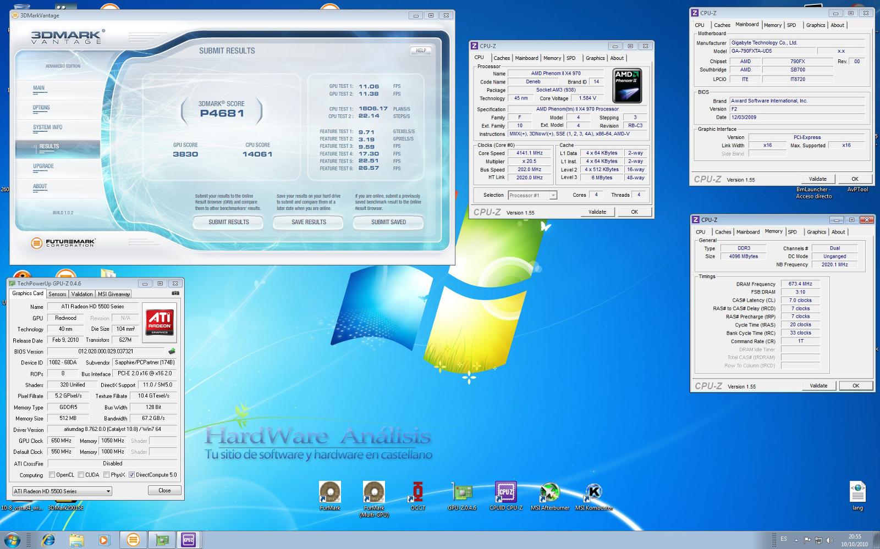This screenshot has height=549, width=880.
Task: Click the Show desktop strip on taskbar
Action: 876,540
